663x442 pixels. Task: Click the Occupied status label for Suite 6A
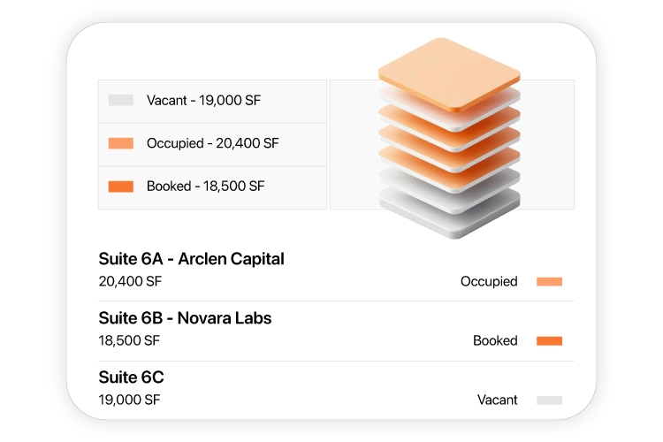pos(489,282)
